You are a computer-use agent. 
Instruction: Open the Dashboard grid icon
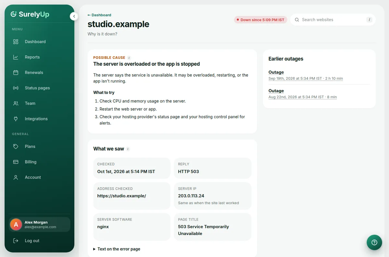tap(16, 42)
